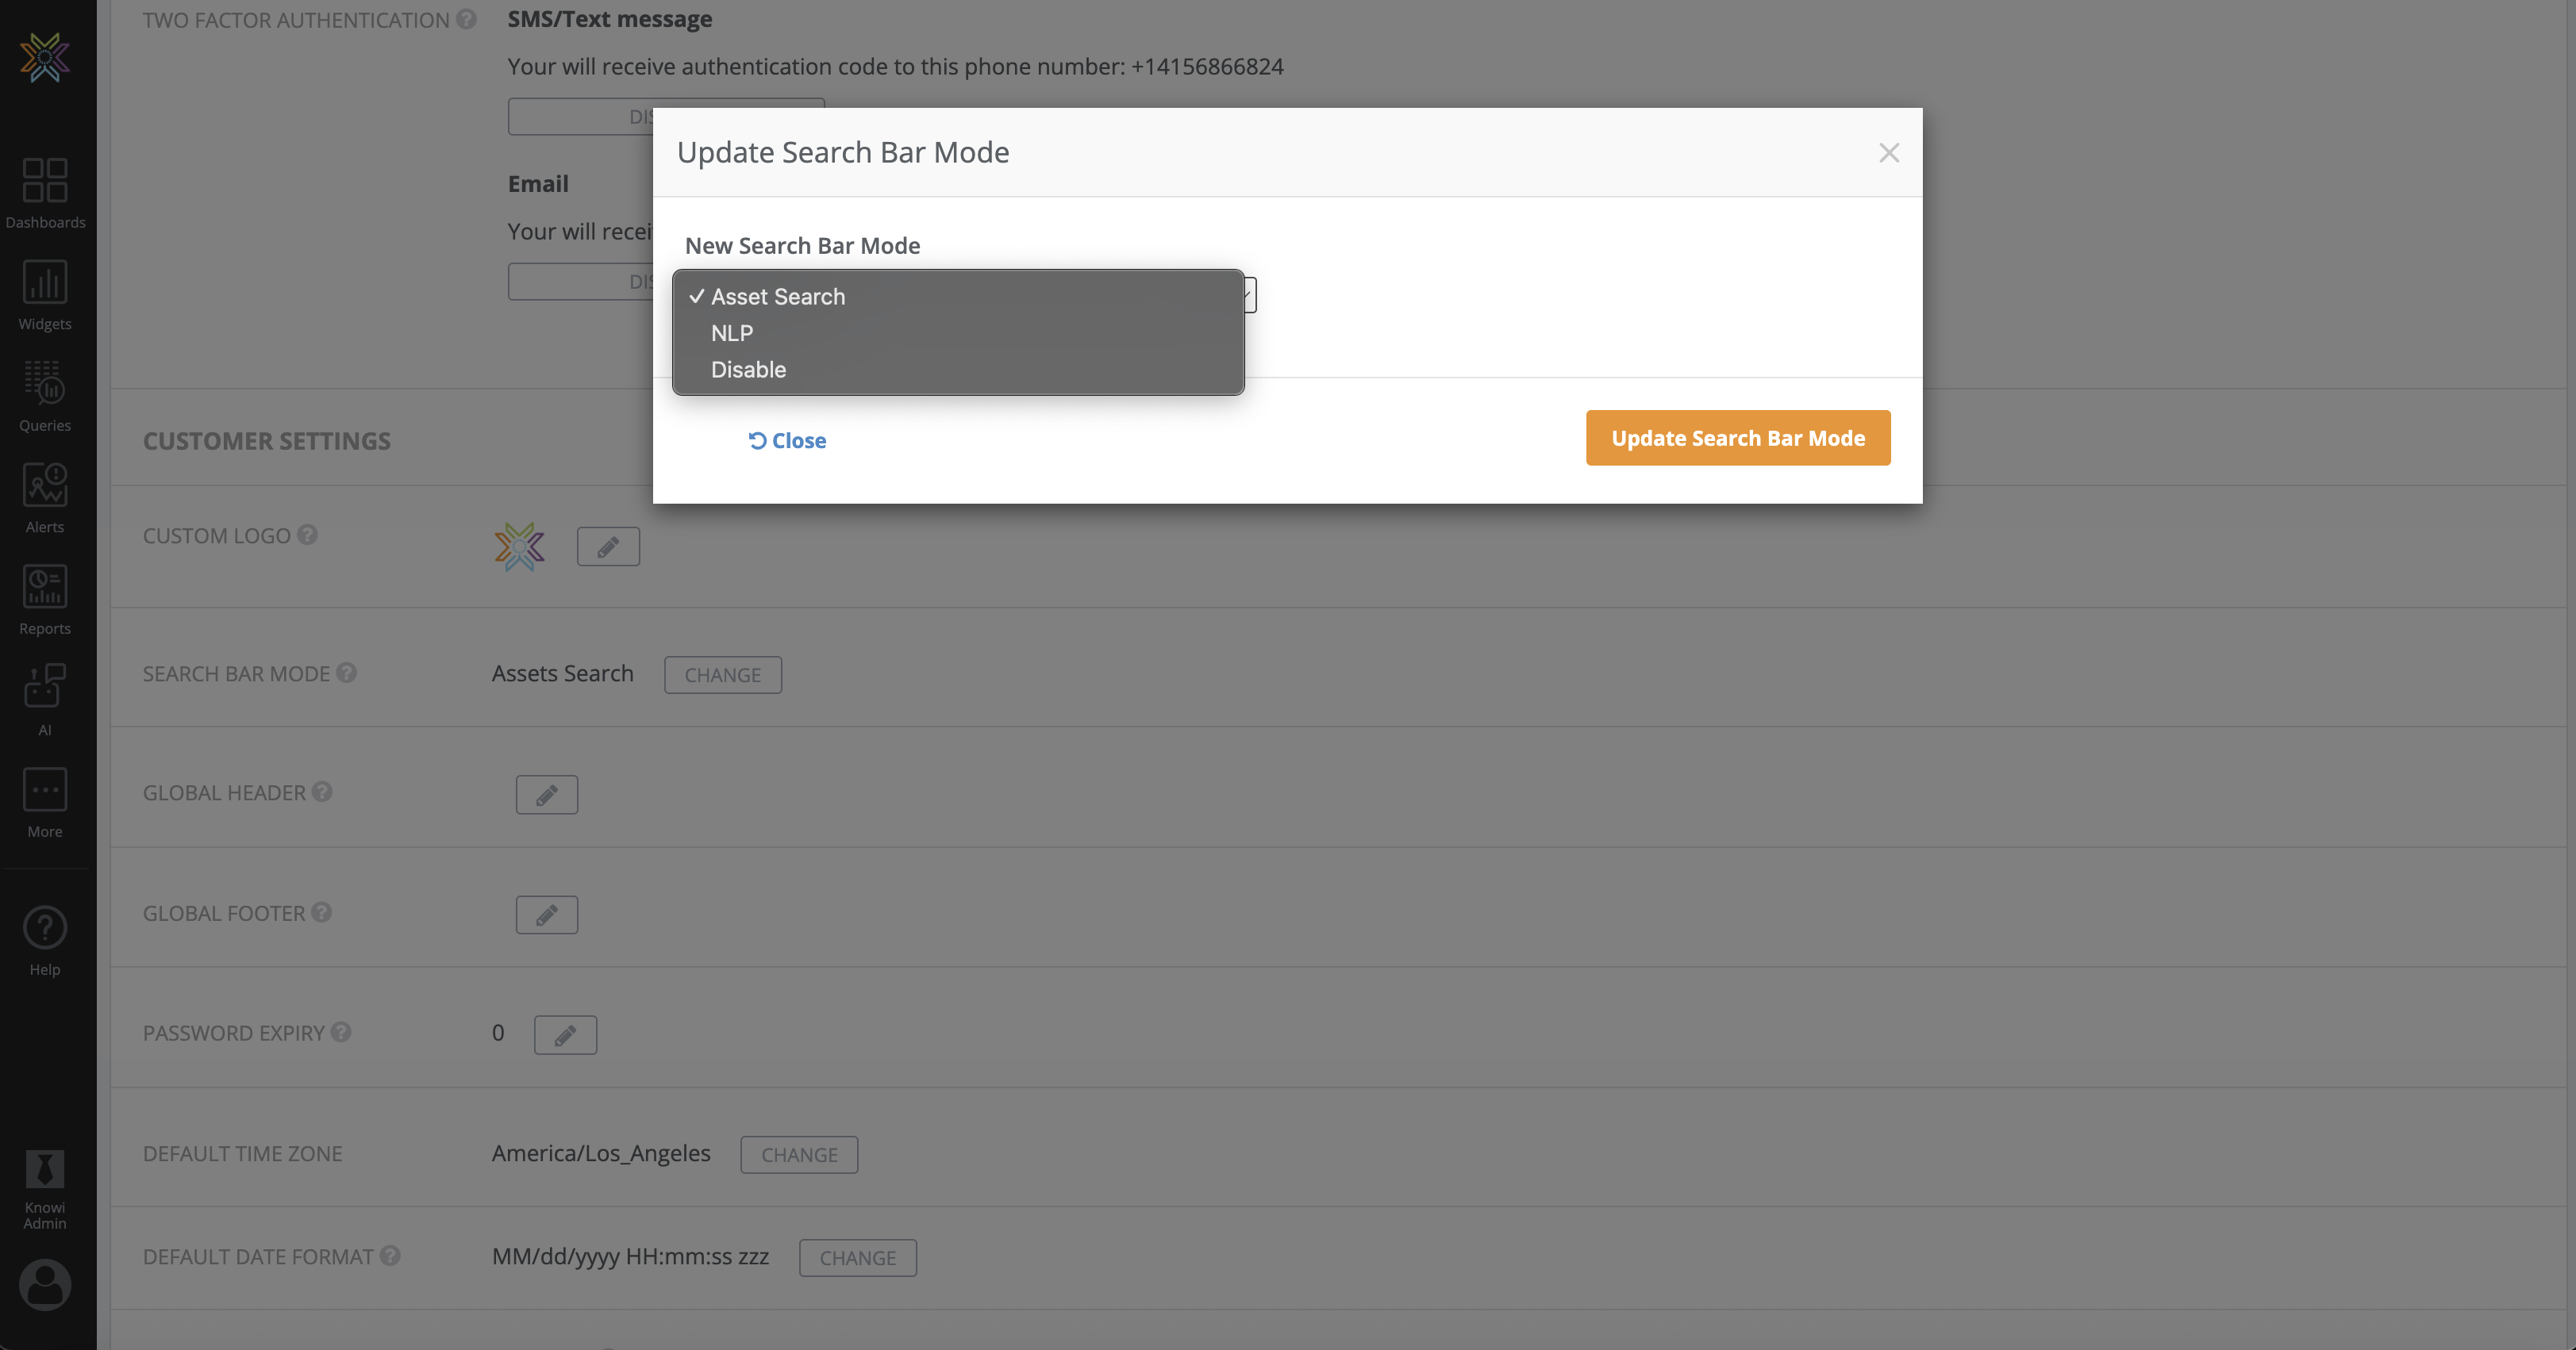The height and width of the screenshot is (1350, 2576).
Task: Choose Asset Search option in dropdown
Action: (x=777, y=297)
